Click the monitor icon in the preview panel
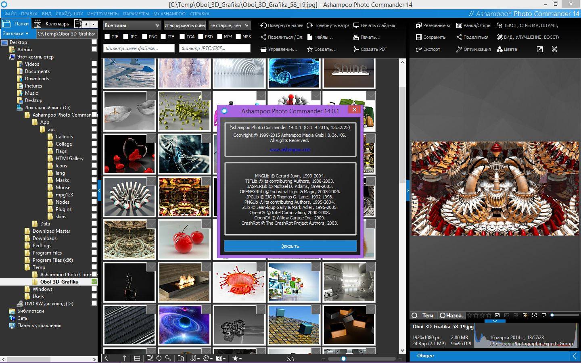The height and width of the screenshot is (363, 581). coord(543,315)
